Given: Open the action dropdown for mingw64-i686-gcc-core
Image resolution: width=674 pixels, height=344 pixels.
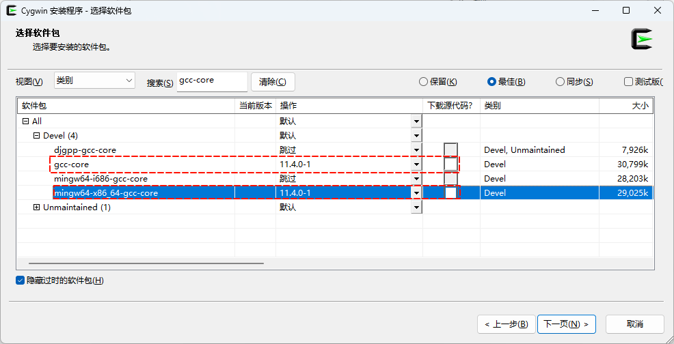Looking at the screenshot, I should [416, 178].
